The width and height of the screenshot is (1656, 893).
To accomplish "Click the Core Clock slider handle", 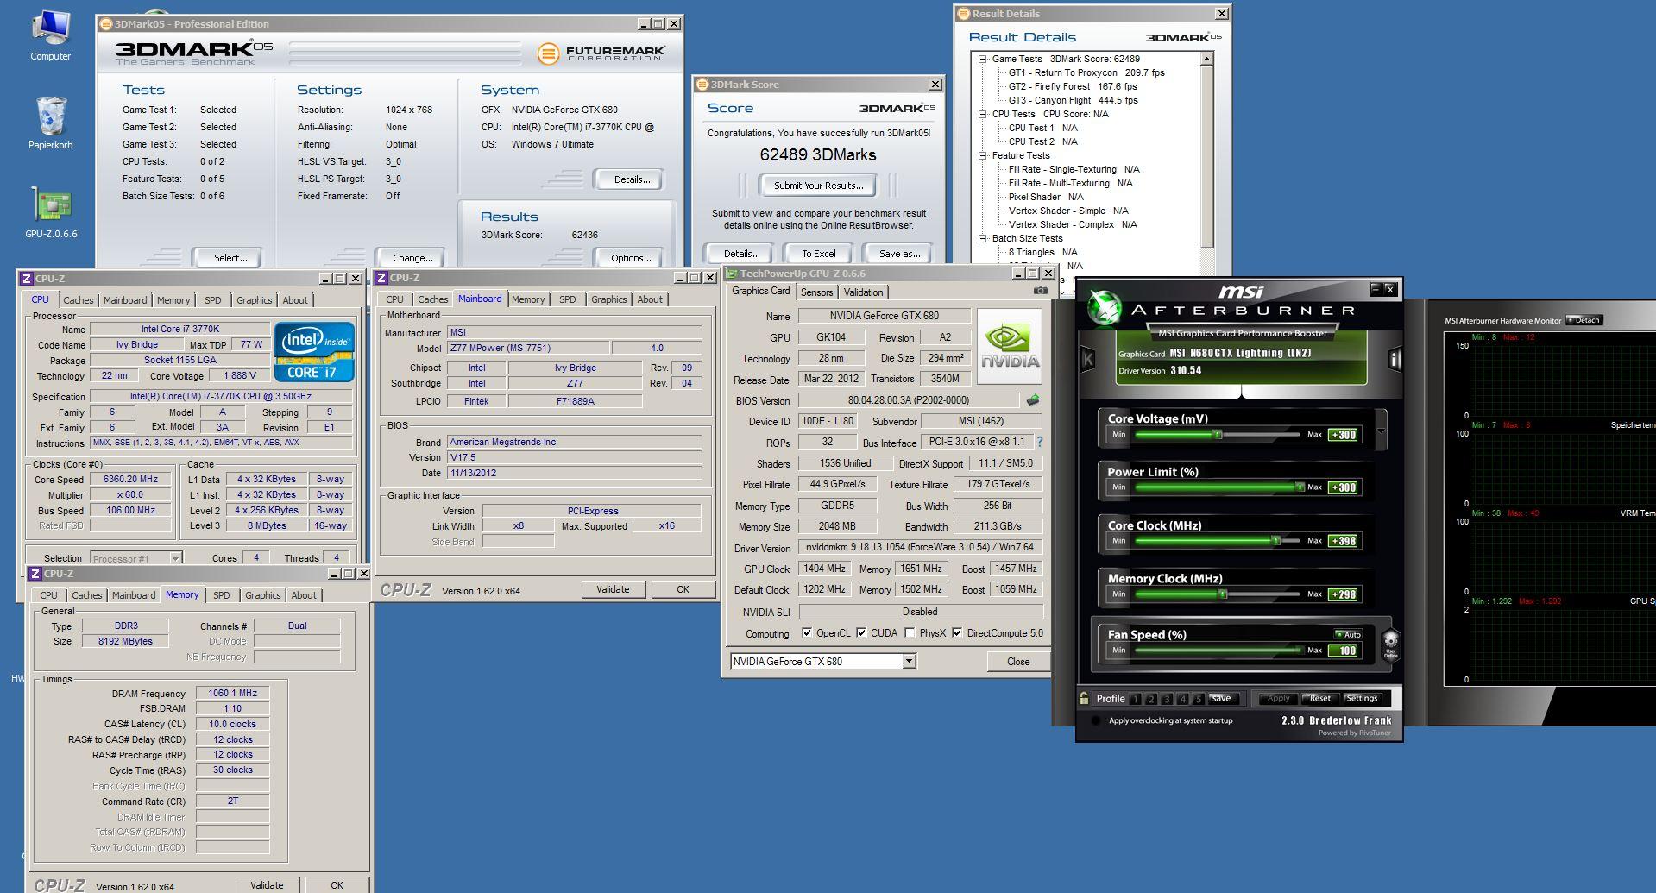I will pos(1275,541).
